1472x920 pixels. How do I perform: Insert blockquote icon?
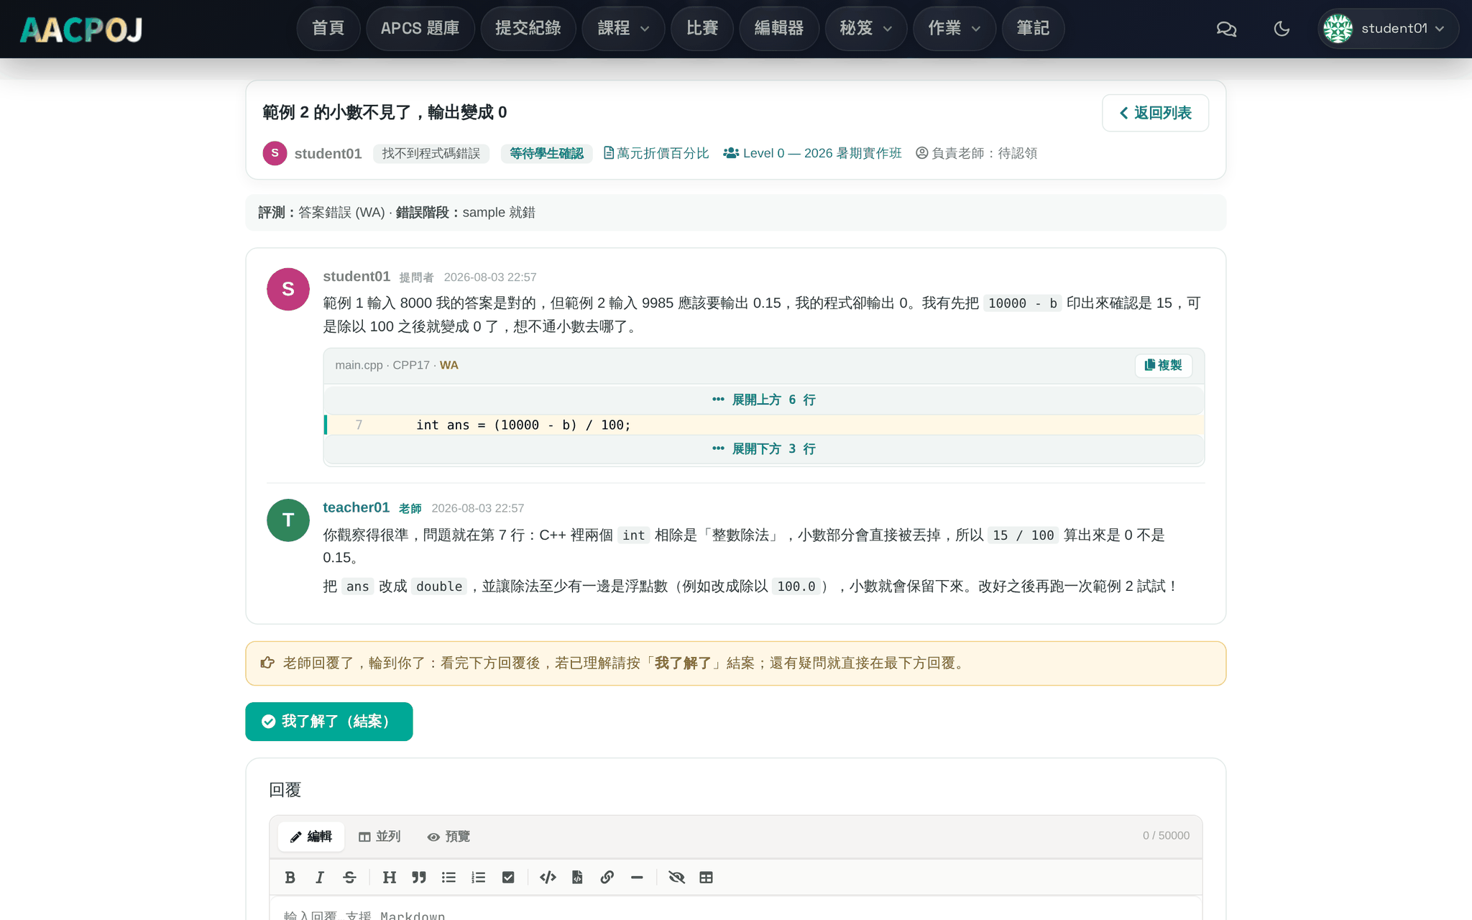tap(419, 877)
